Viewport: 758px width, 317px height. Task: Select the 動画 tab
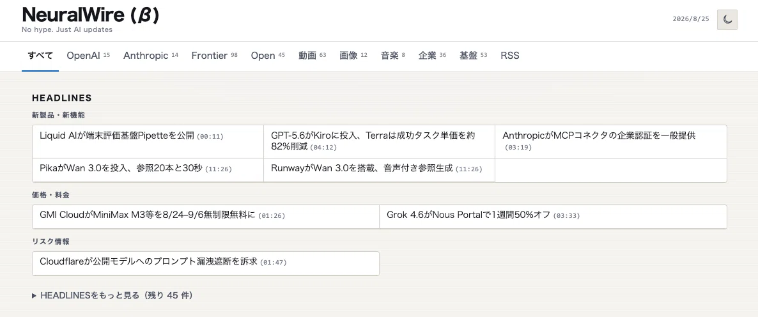(x=313, y=56)
